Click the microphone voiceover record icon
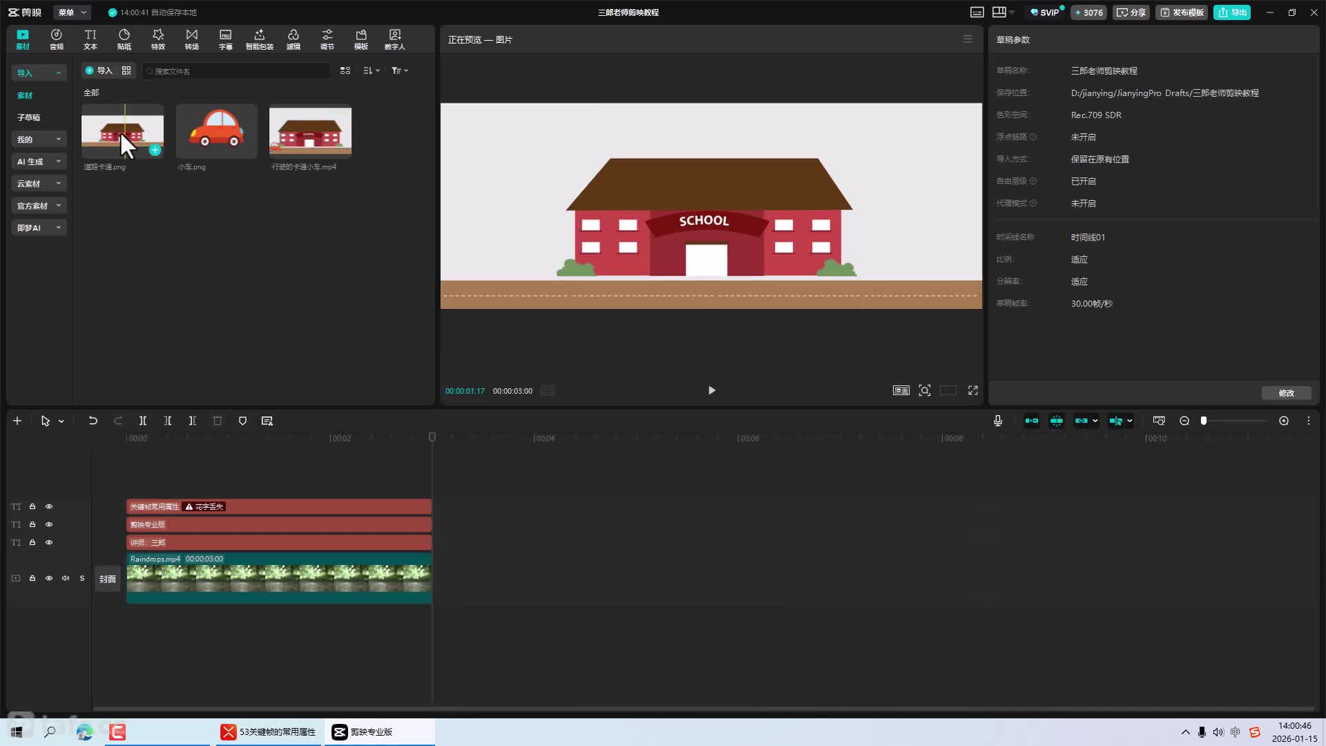The width and height of the screenshot is (1326, 746). pos(998,421)
